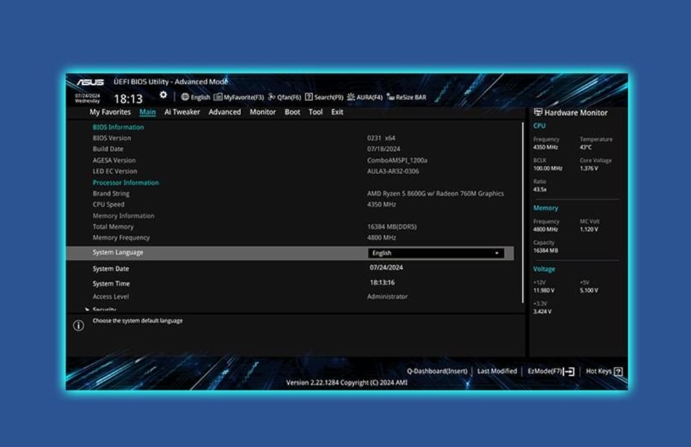Click the +12V reading "11.980 V"
The height and width of the screenshot is (447, 691).
tap(544, 290)
